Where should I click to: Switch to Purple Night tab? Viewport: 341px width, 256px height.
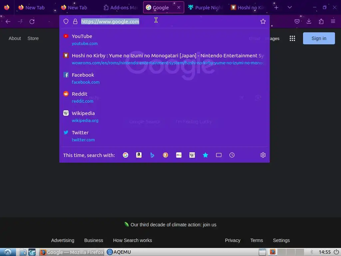[x=205, y=8]
